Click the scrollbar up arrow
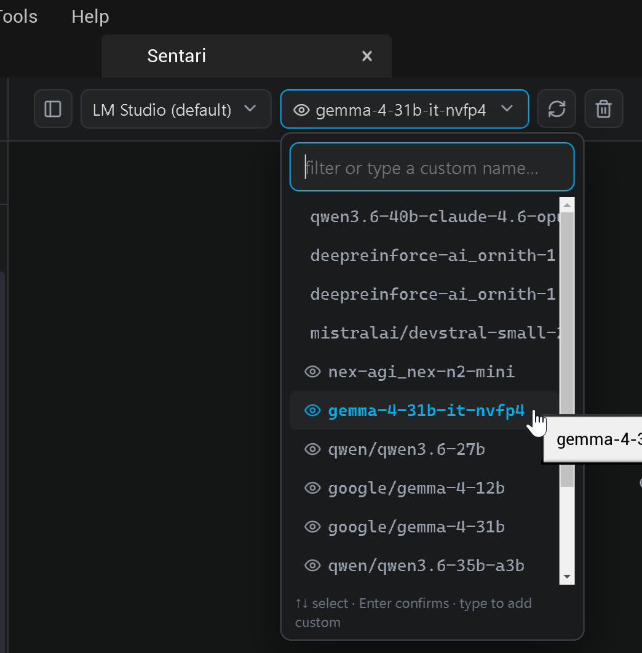Image resolution: width=642 pixels, height=653 pixels. tap(567, 205)
